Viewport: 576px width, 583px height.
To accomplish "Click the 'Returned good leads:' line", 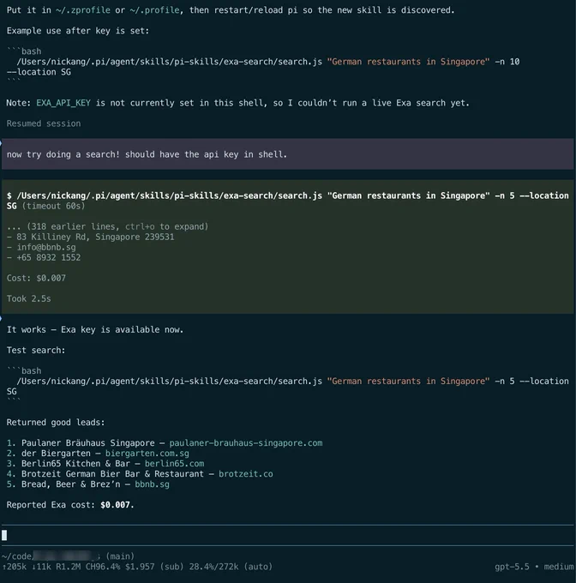I will pyautogui.click(x=56, y=423).
